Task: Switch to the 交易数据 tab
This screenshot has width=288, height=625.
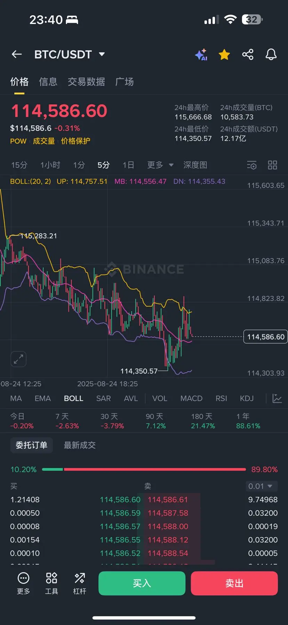Action: click(86, 82)
